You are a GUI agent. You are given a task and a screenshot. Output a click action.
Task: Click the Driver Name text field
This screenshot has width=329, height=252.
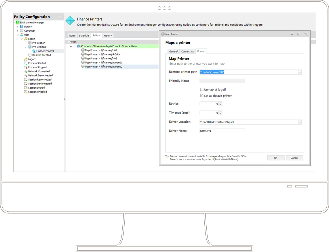pyautogui.click(x=222, y=131)
